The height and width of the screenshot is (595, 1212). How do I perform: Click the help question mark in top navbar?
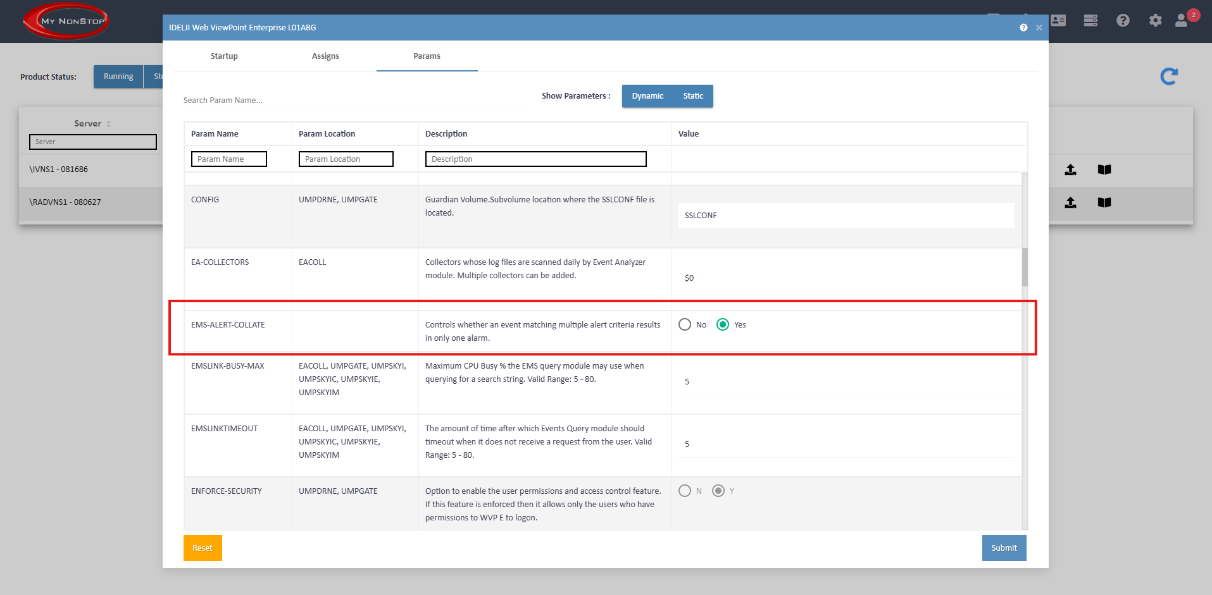click(1123, 21)
